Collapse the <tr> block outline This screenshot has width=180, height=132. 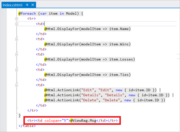click(x=16, y=19)
